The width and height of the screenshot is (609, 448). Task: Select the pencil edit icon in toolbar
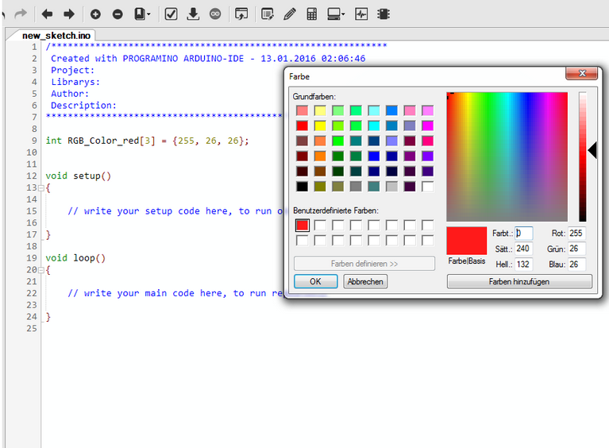coord(289,14)
